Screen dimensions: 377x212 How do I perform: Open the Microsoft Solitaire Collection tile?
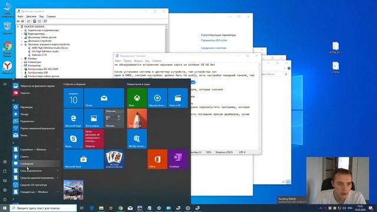[114, 159]
